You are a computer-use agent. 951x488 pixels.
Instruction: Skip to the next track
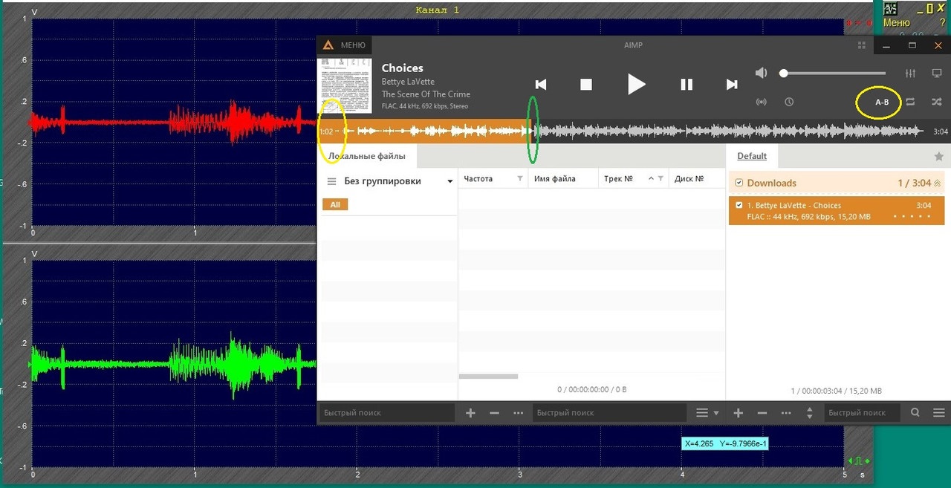tap(732, 85)
